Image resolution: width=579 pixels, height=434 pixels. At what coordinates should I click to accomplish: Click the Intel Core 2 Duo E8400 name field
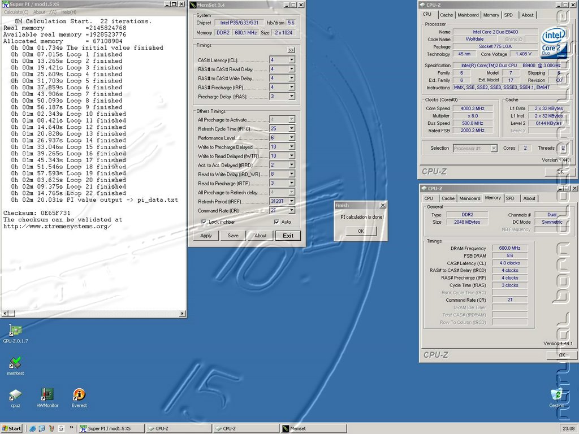[x=495, y=32]
